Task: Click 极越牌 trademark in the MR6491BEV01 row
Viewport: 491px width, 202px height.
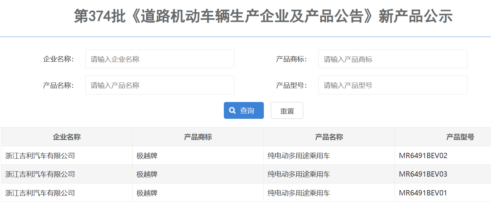Action: (x=147, y=193)
